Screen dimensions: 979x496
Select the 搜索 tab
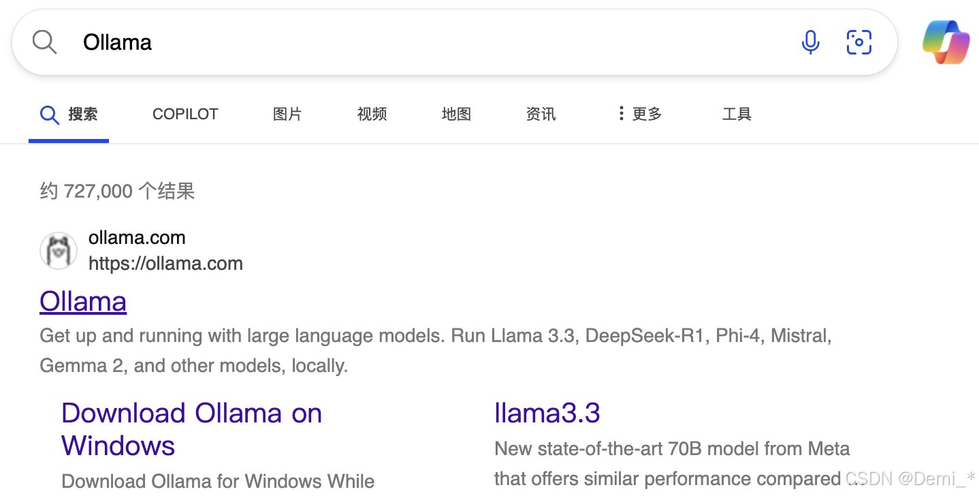(69, 114)
